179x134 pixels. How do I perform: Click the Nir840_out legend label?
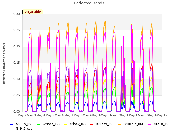161,124
